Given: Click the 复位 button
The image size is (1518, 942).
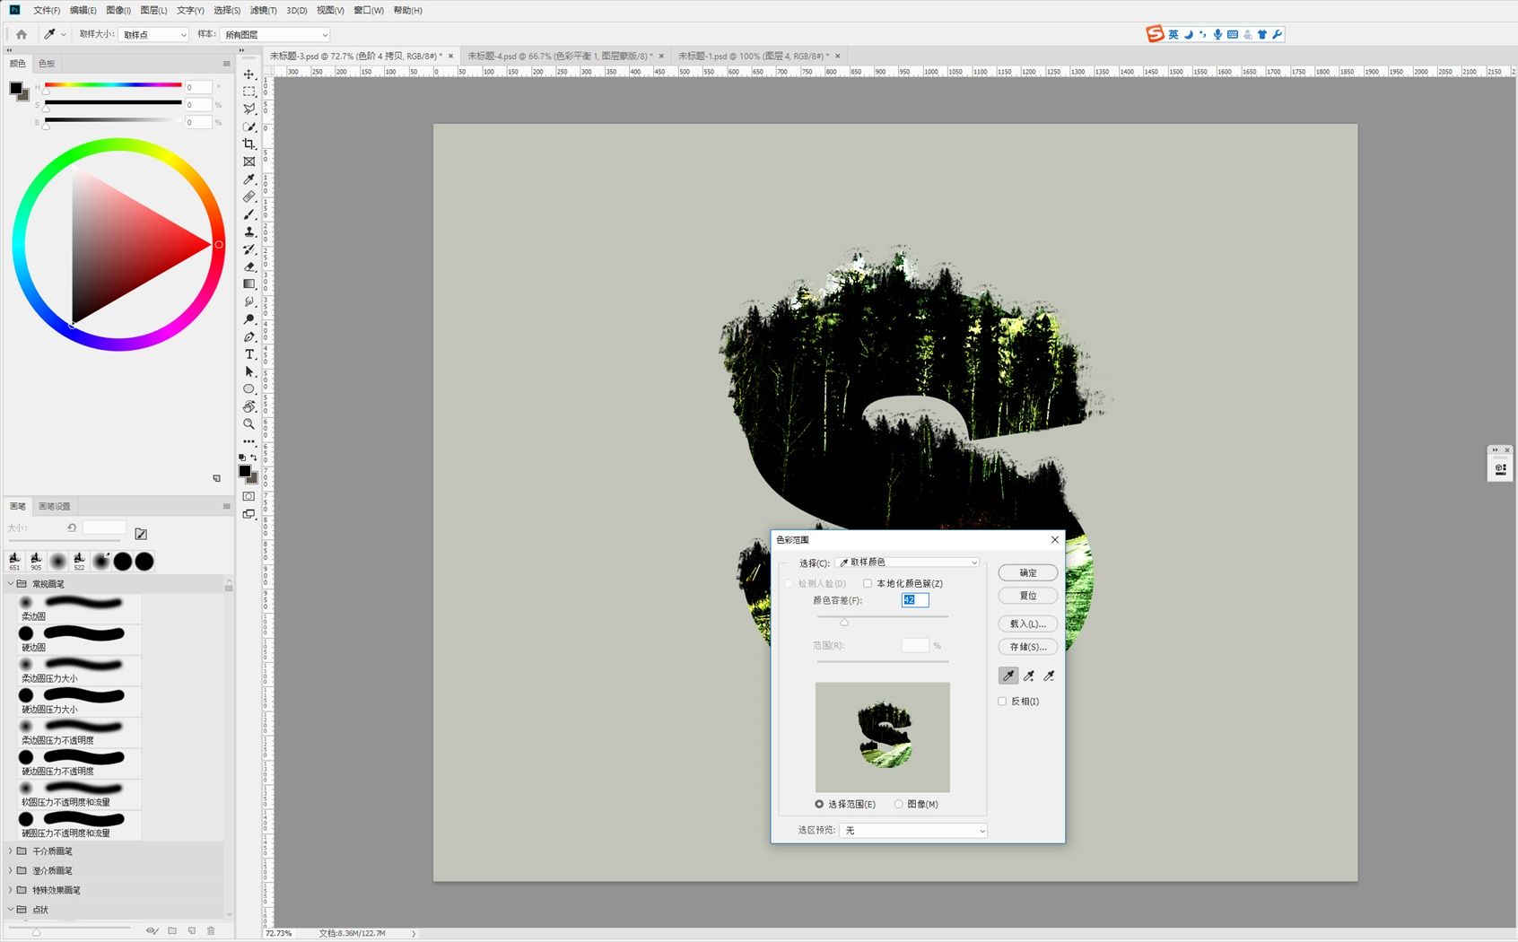Looking at the screenshot, I should 1028,596.
